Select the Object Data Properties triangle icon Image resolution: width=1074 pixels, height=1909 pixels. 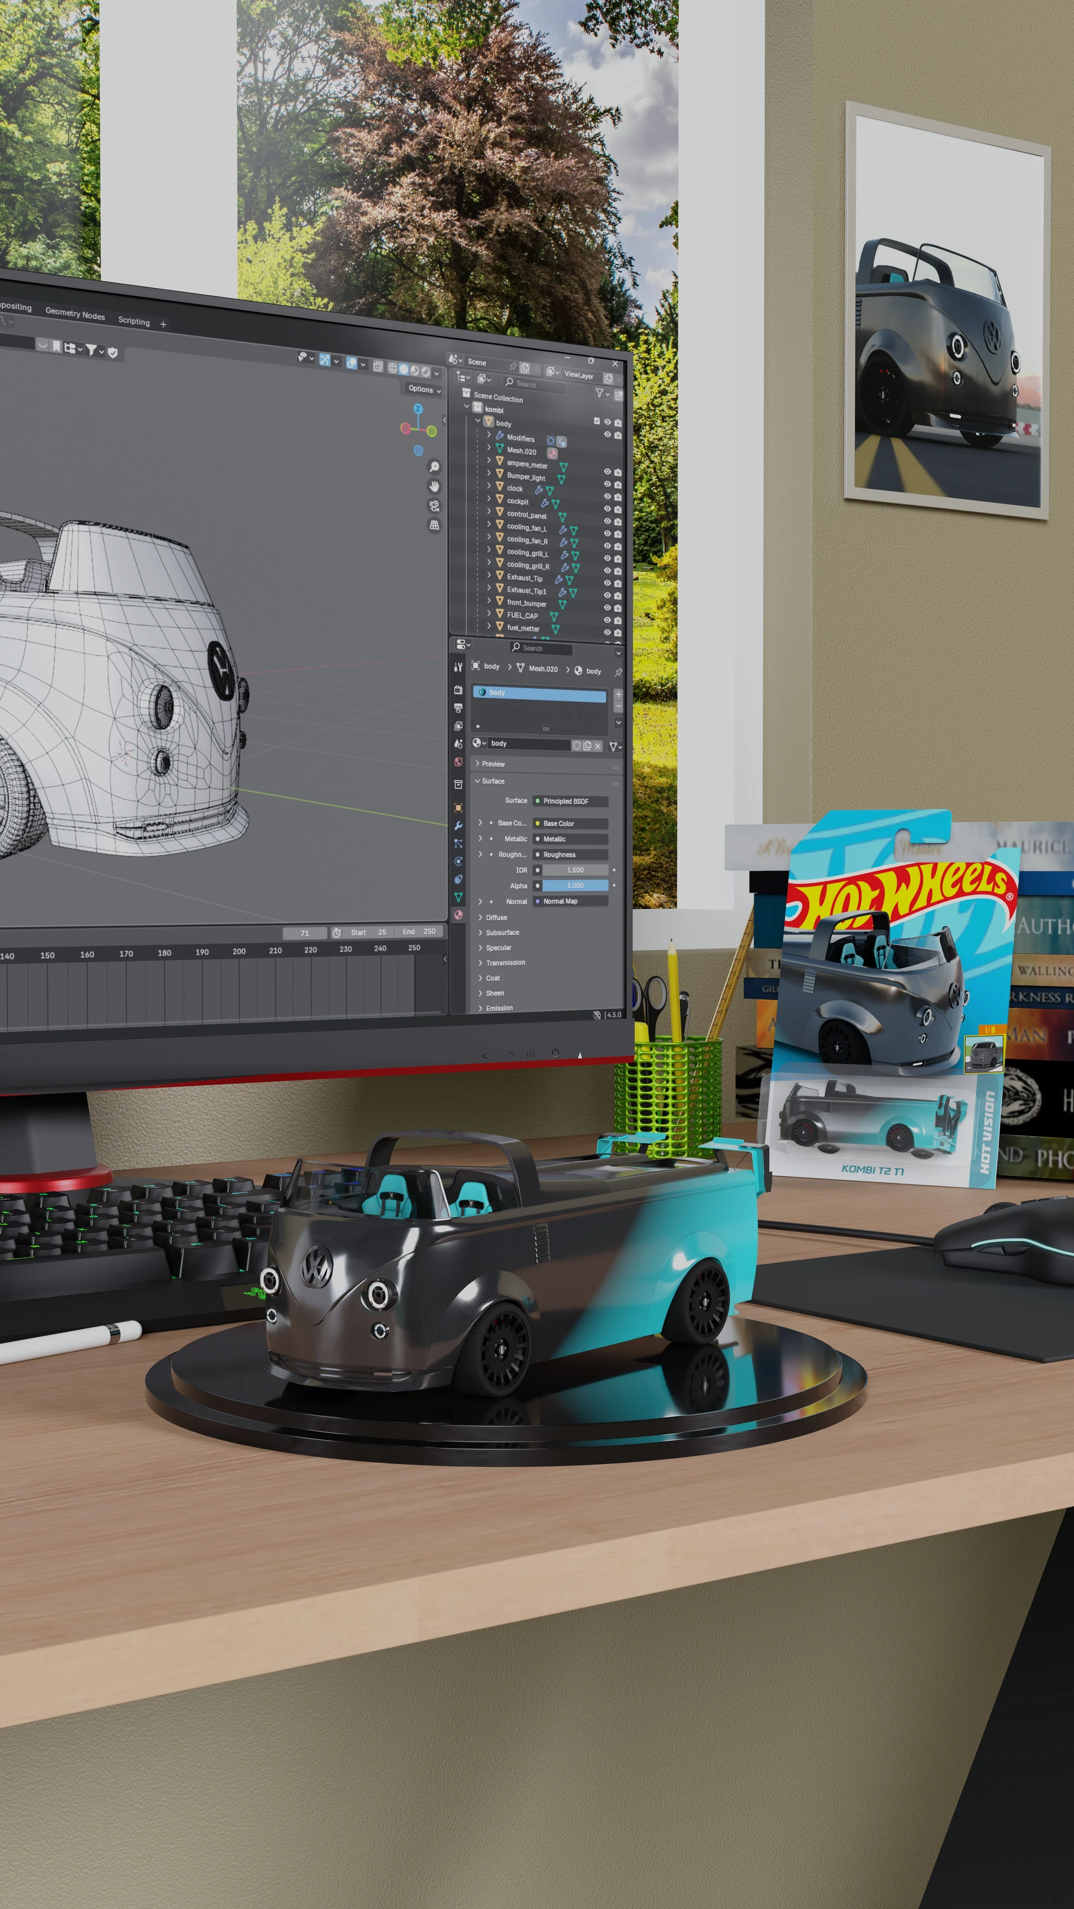point(459,897)
